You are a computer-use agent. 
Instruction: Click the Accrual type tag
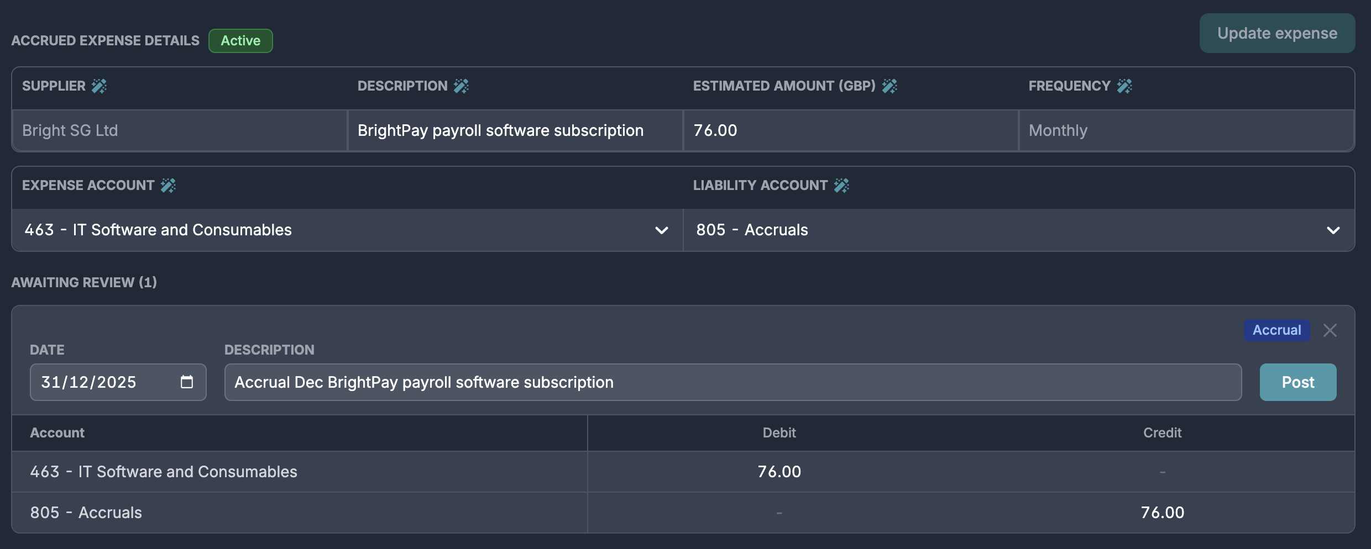coord(1276,330)
